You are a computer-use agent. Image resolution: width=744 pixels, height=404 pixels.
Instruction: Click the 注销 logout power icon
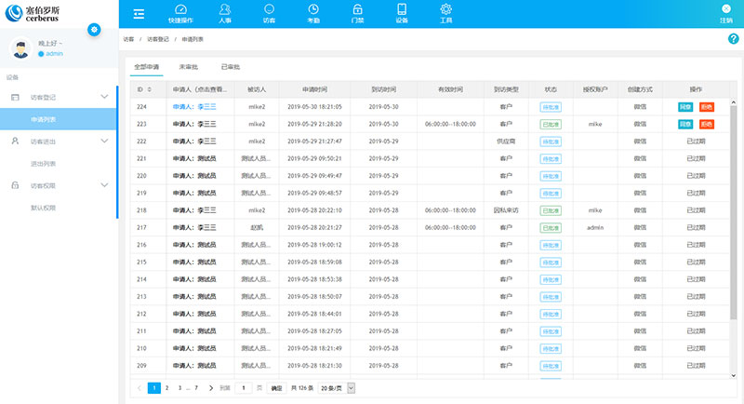click(x=725, y=13)
